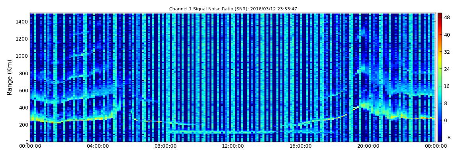Click the 04:00:00 time tick label

[x=98, y=146]
